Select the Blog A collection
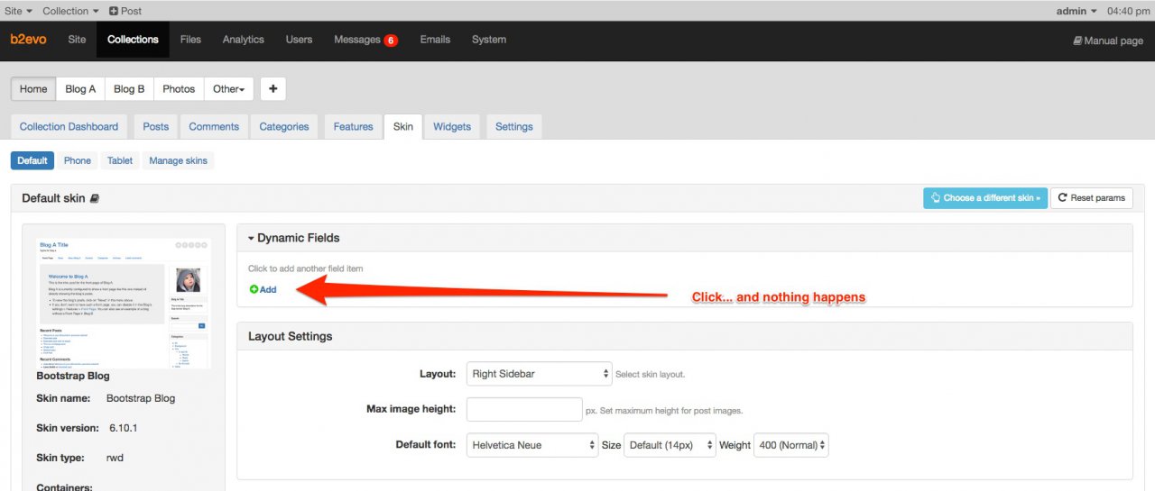The height and width of the screenshot is (491, 1155). click(80, 89)
